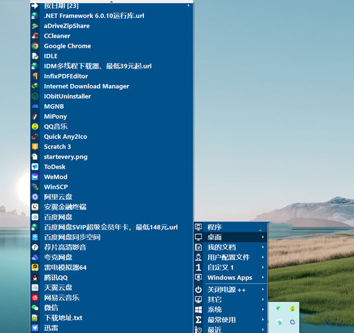
Task: Click the green WeChat icon in tray popup
Action: 278,308
